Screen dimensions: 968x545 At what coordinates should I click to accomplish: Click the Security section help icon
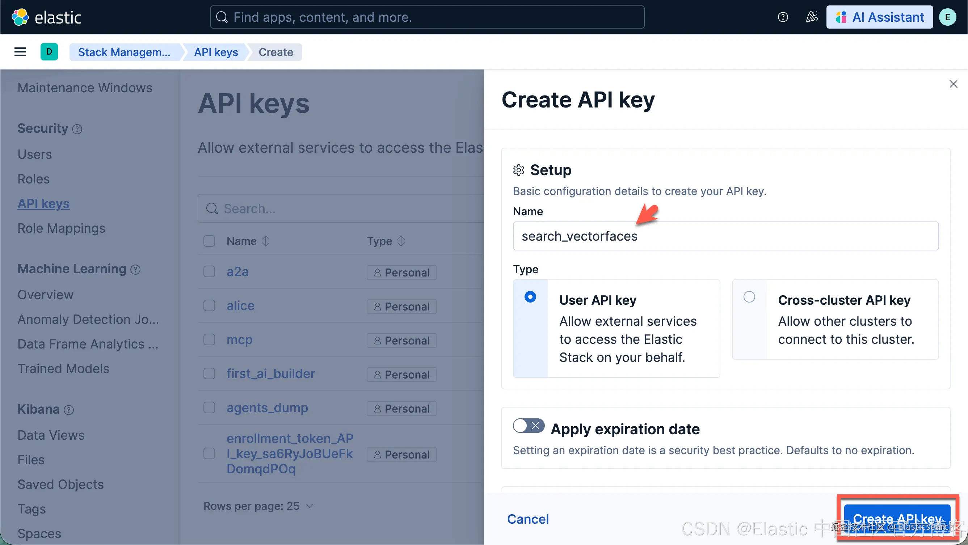click(77, 129)
